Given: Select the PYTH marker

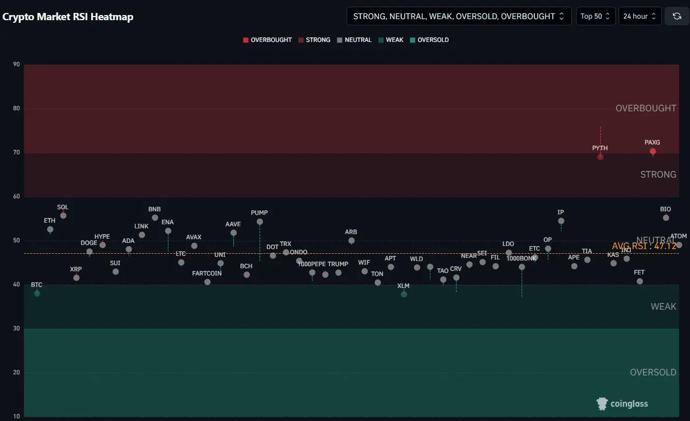Looking at the screenshot, I should tap(600, 157).
